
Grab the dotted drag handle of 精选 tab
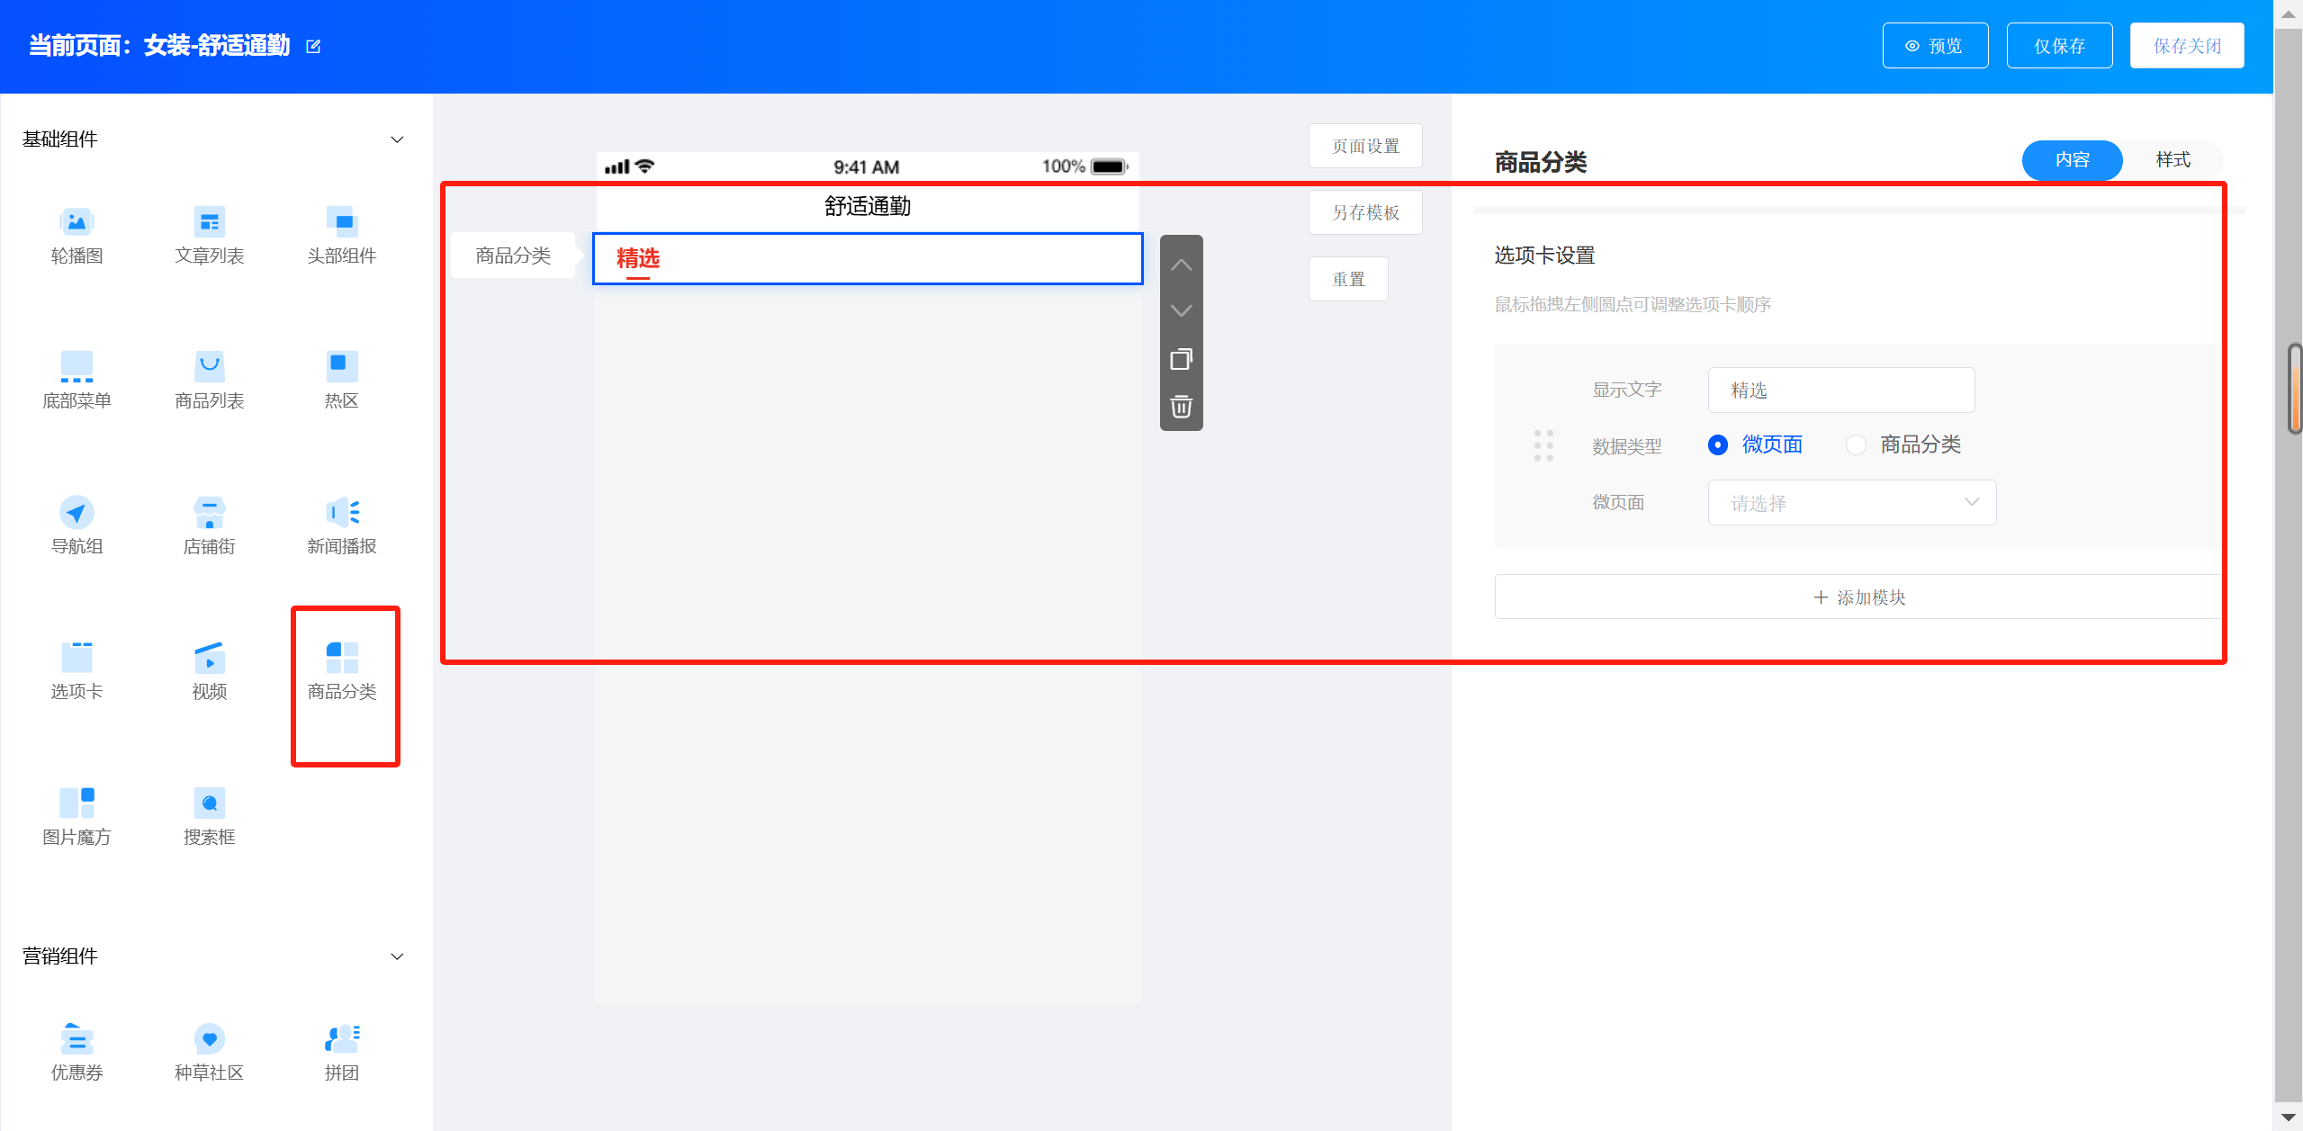tap(1543, 445)
